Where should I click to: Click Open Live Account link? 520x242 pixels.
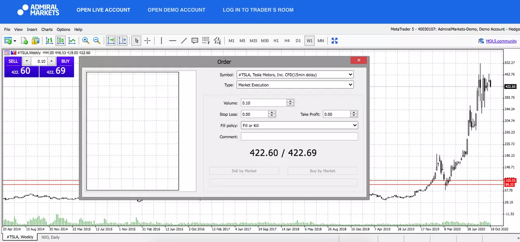104,10
